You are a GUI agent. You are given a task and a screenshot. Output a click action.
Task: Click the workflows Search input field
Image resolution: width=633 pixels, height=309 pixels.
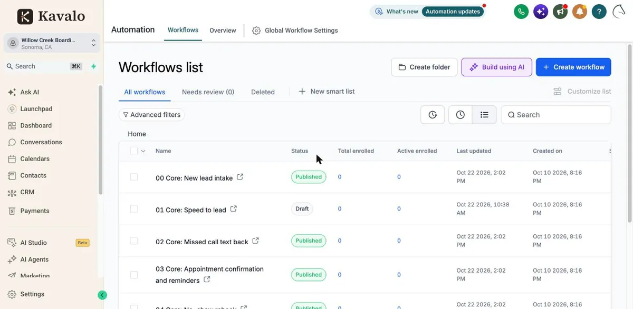(x=556, y=115)
